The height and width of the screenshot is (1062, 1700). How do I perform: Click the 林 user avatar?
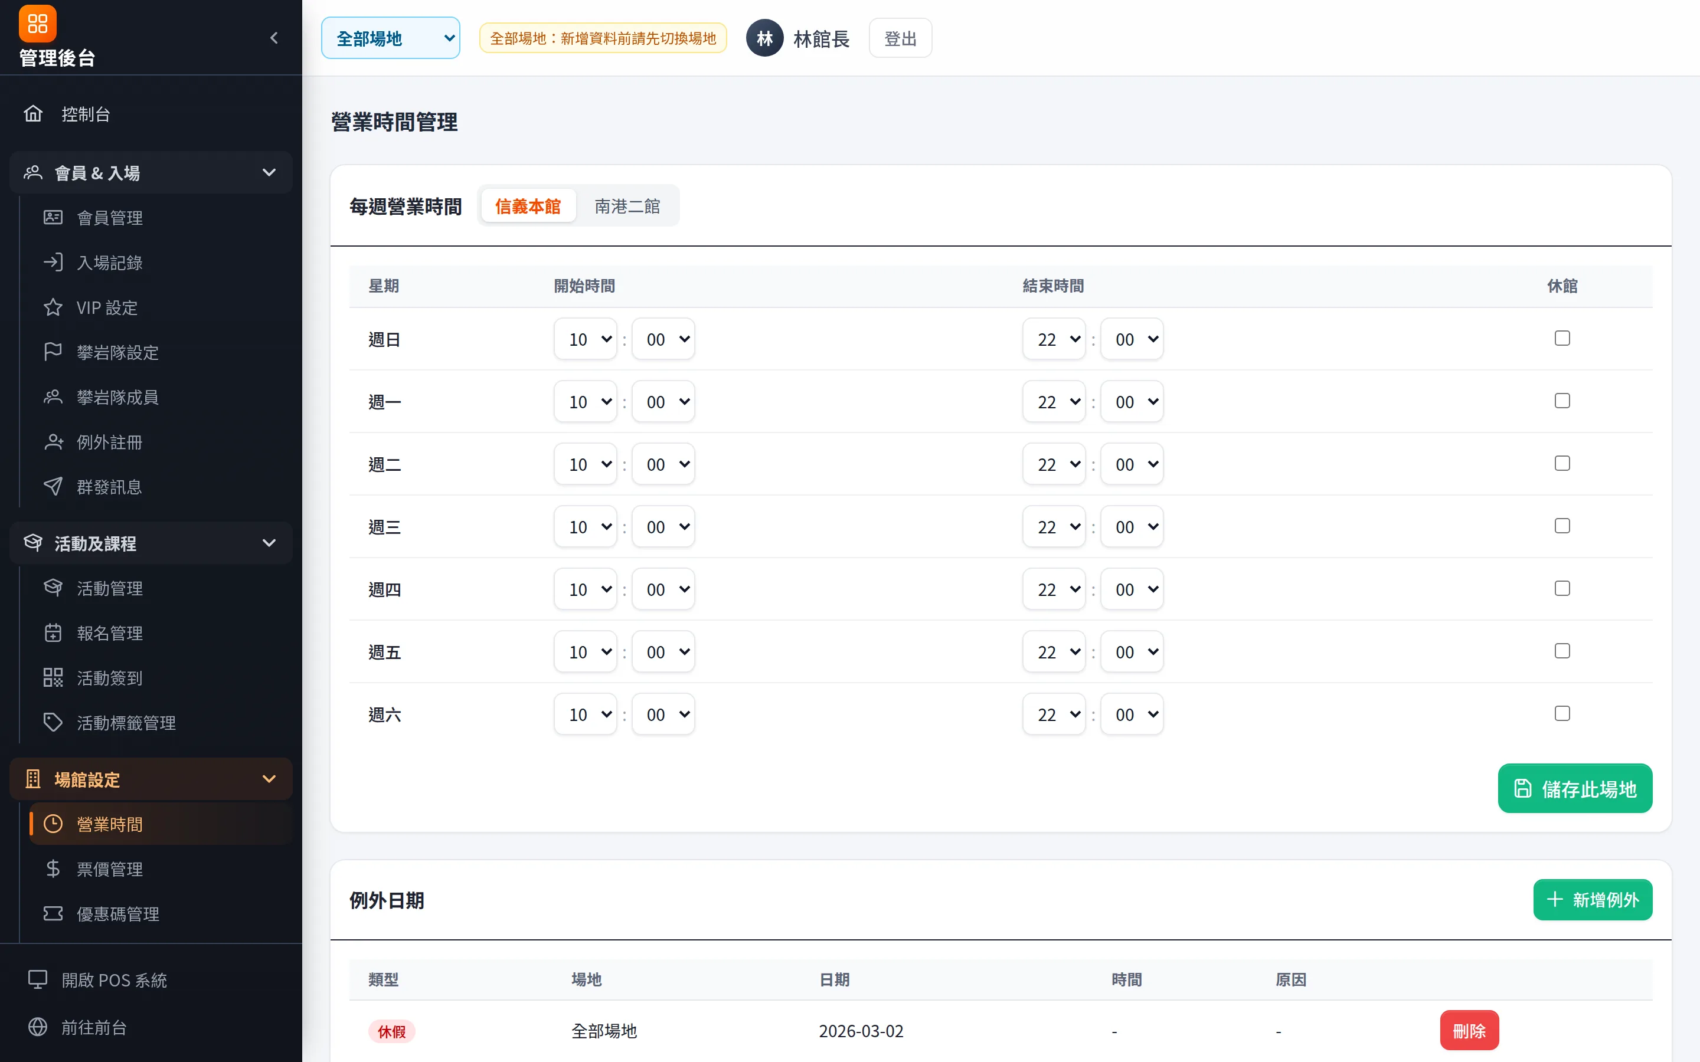tap(764, 38)
